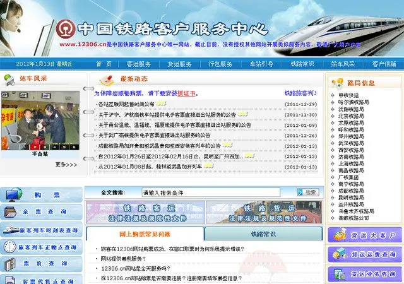Viewport: 404px width, 284px height.
Task: Open FAQ 12306.cn网站是全天服务吗？
Action: click(x=136, y=268)
